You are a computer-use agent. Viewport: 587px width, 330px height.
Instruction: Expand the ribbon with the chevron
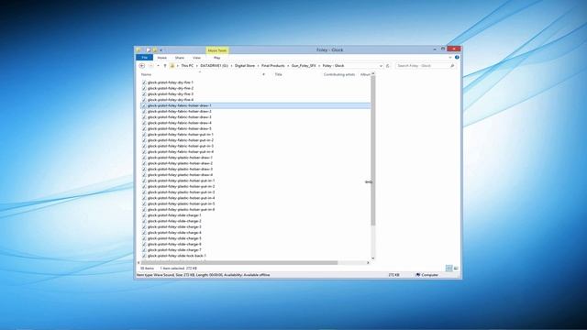pos(450,58)
